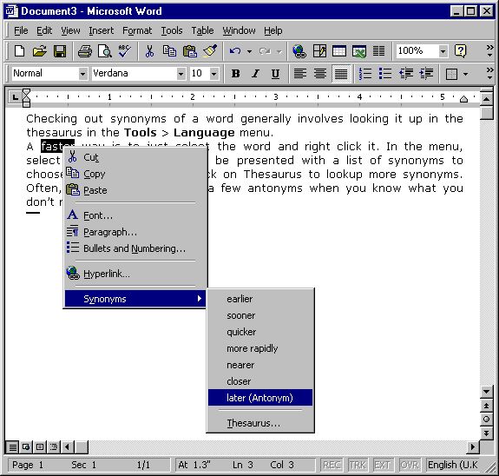Open the Font Size dropdown
The height and width of the screenshot is (476, 499).
click(x=214, y=74)
